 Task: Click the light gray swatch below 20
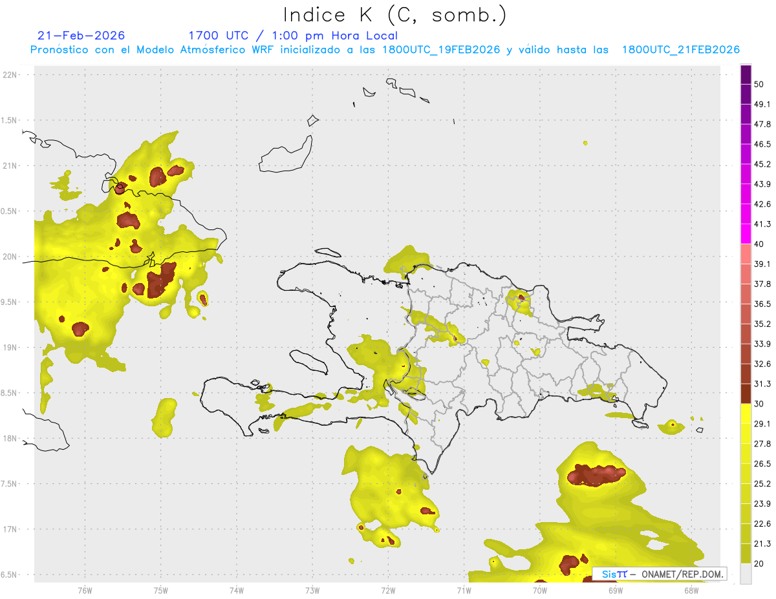(746, 573)
